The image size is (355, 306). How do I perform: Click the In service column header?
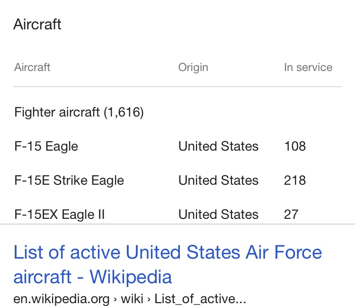pyautogui.click(x=308, y=67)
